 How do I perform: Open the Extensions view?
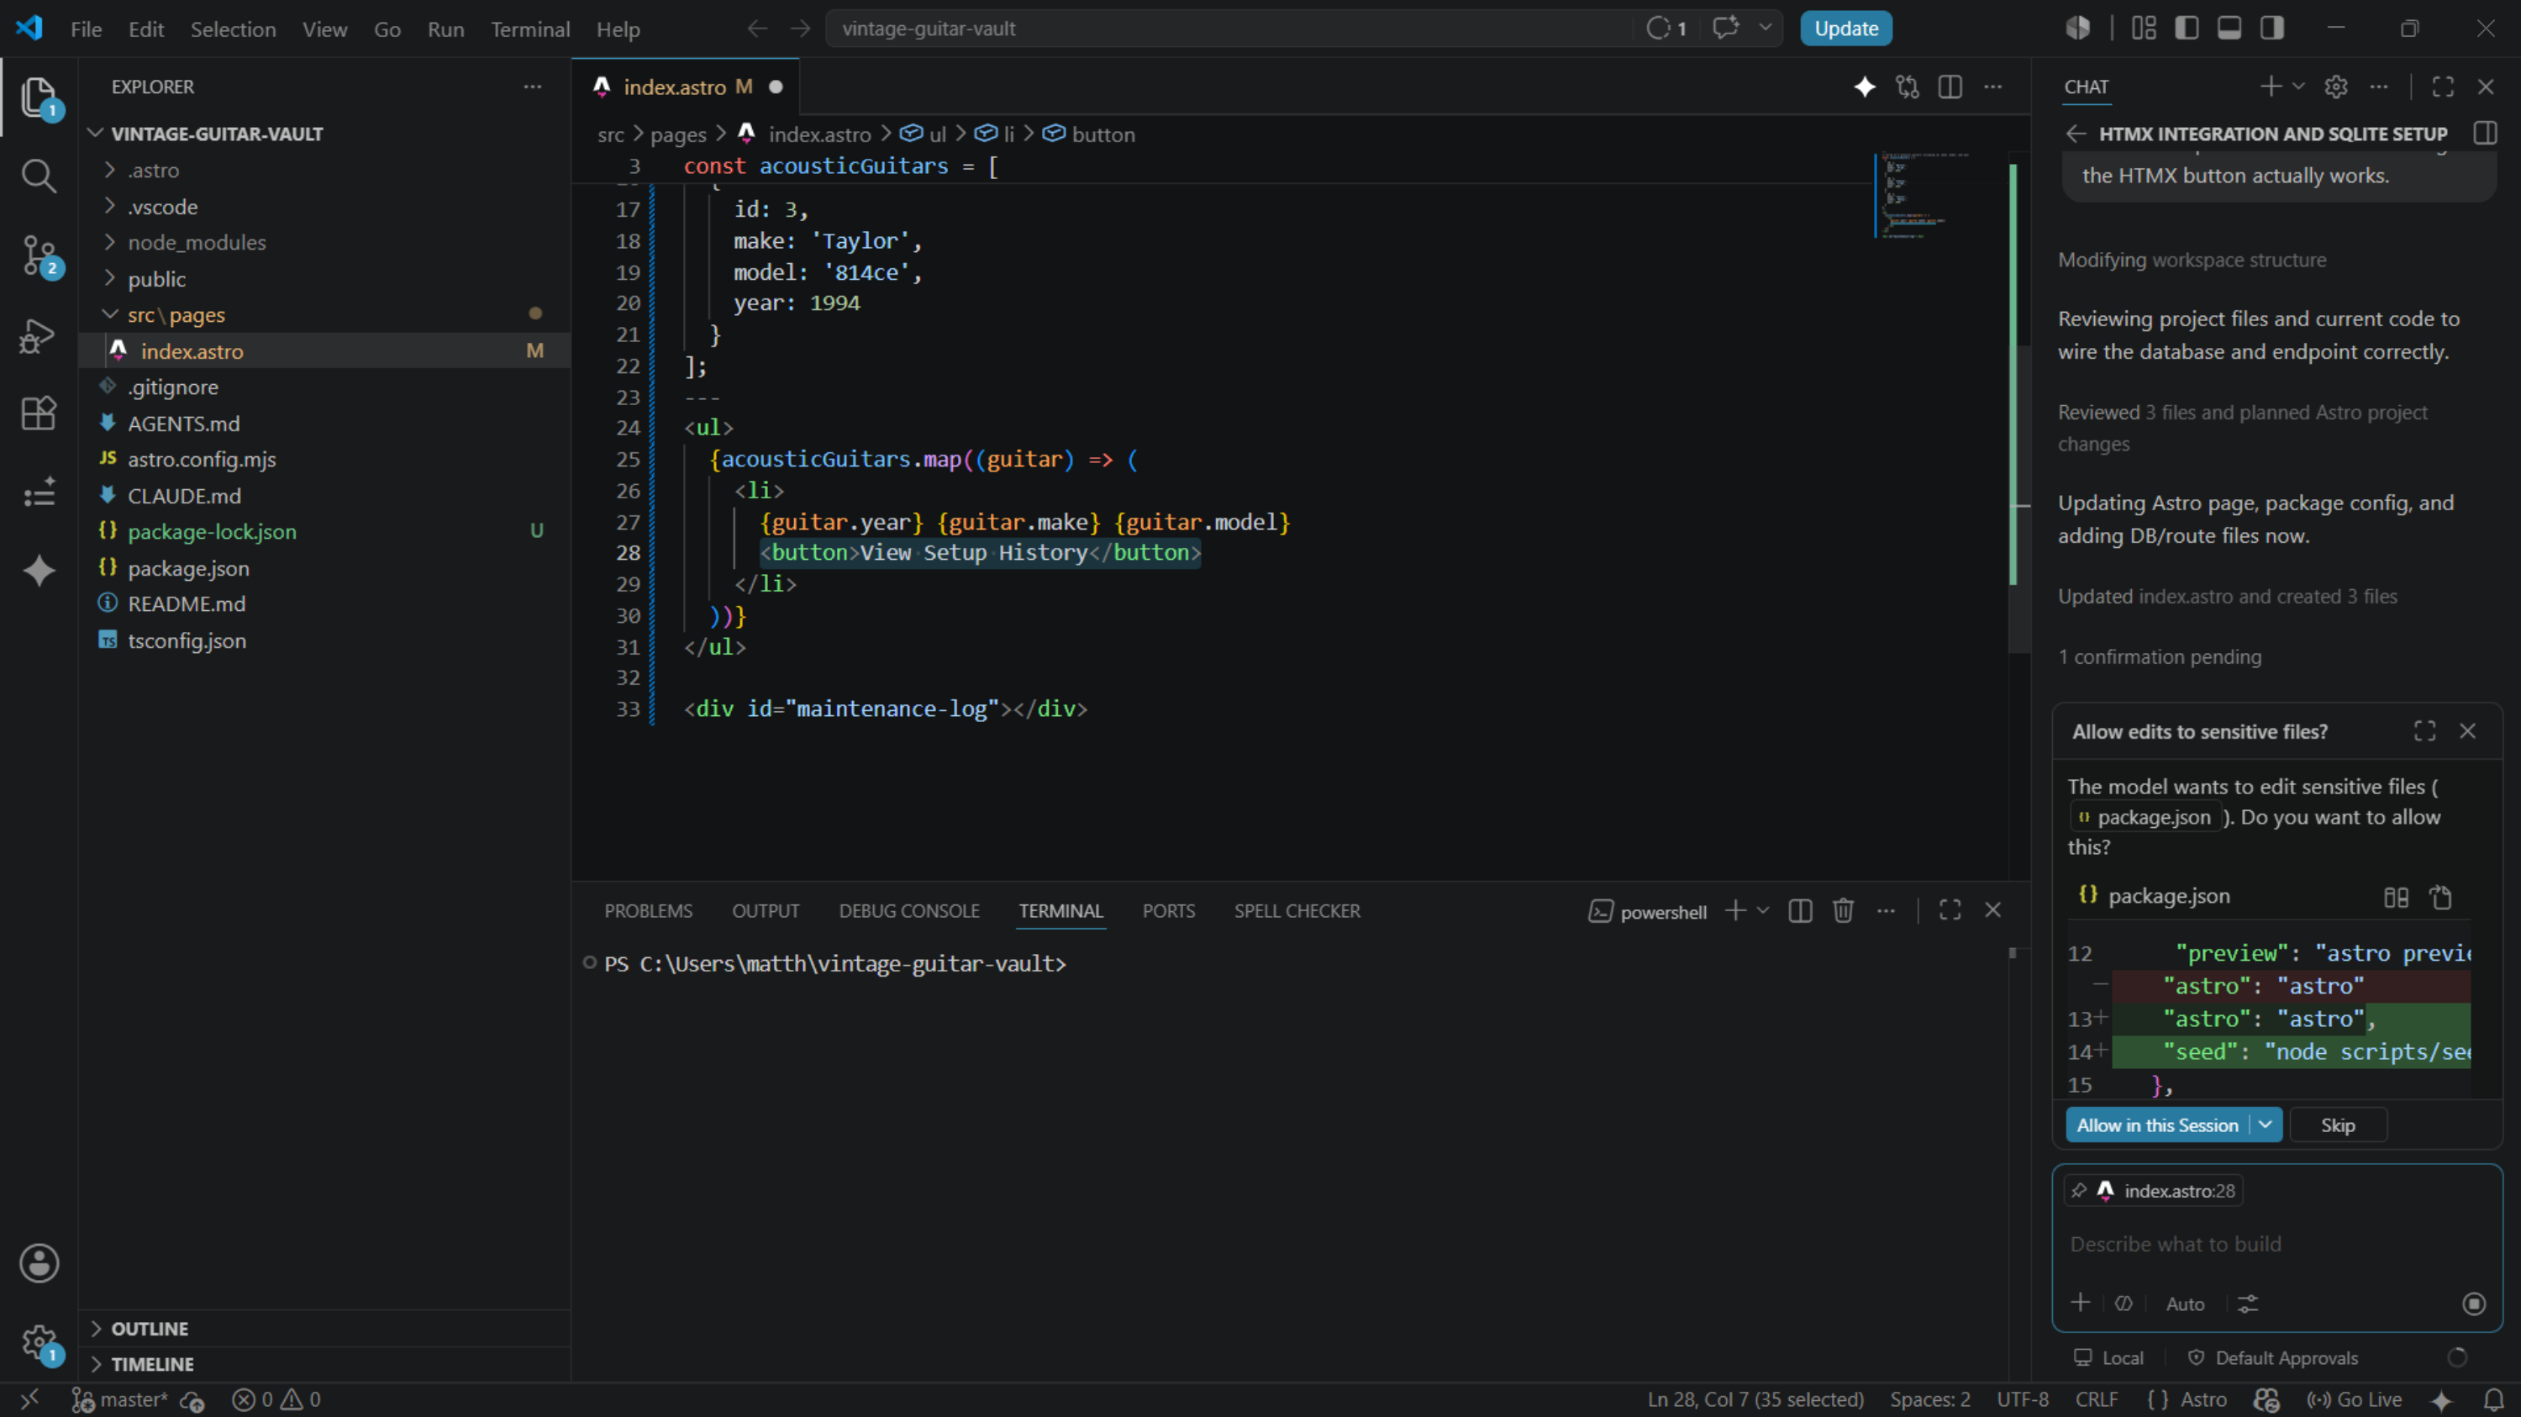tap(38, 414)
